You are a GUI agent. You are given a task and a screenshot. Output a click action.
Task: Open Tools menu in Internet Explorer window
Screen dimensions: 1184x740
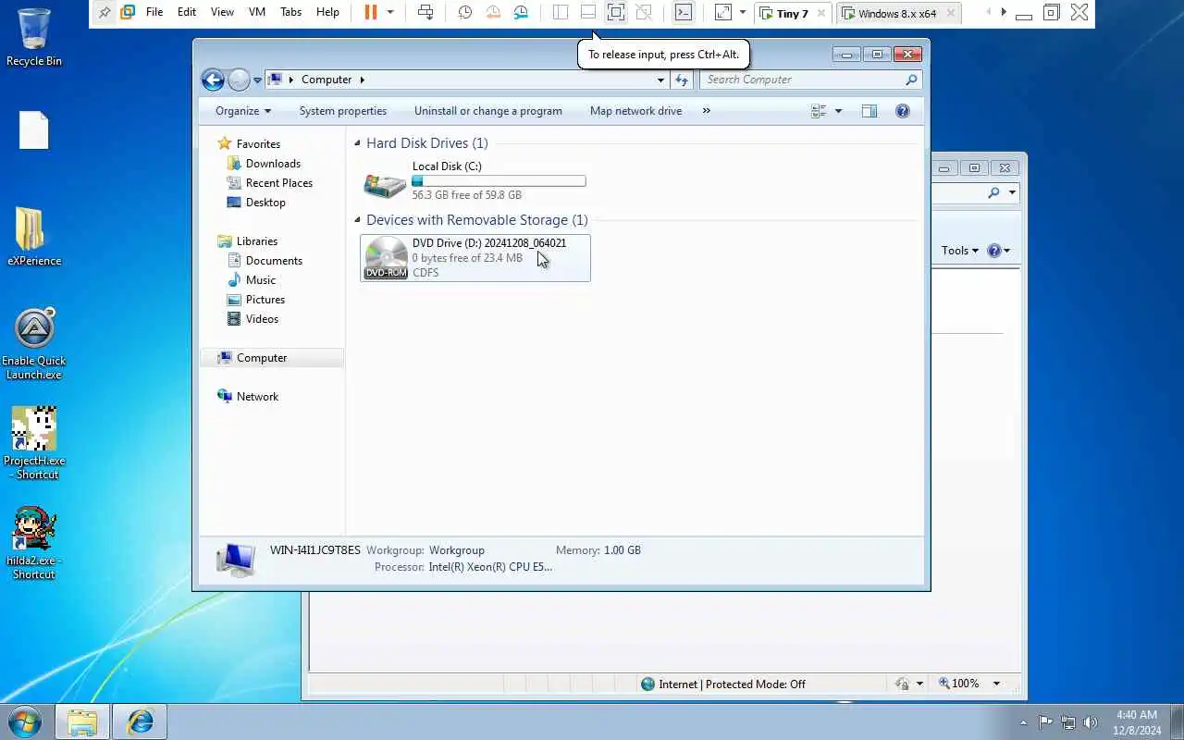(960, 251)
